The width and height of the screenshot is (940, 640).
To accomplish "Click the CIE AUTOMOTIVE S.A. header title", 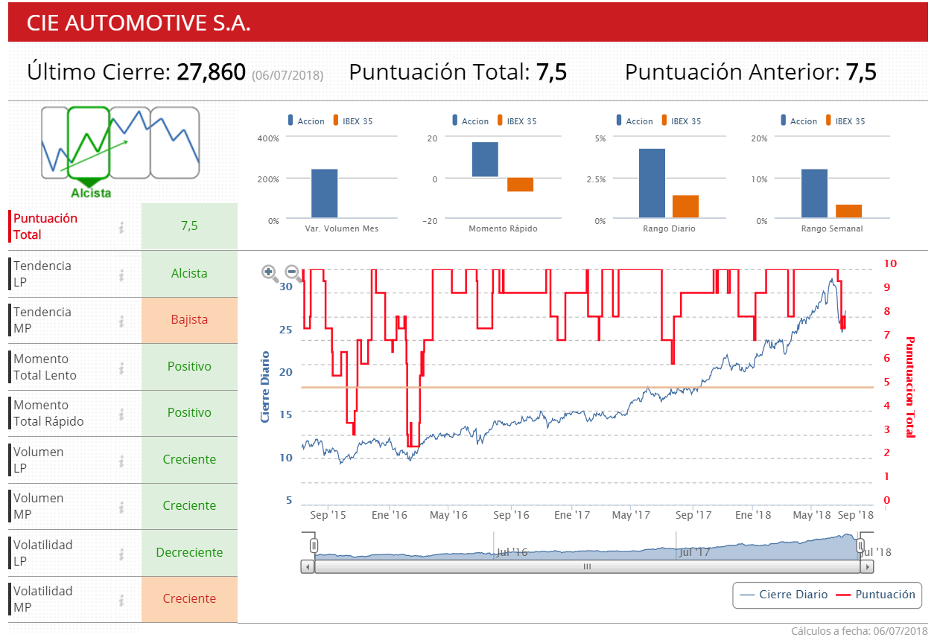I will [139, 22].
